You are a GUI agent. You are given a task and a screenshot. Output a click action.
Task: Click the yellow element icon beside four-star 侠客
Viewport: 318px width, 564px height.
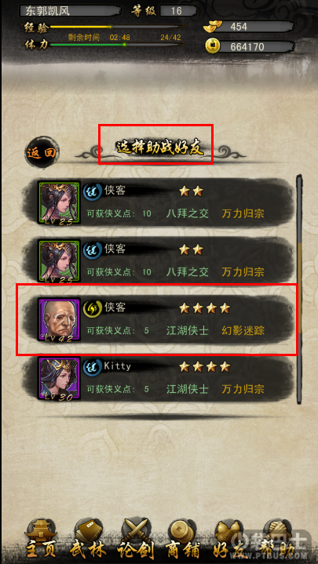click(x=91, y=308)
